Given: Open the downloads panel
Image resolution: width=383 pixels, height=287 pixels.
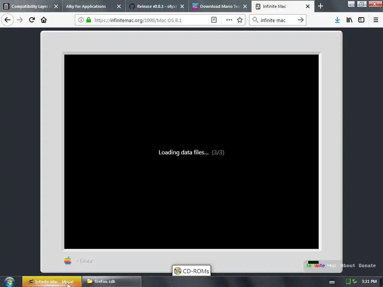Looking at the screenshot, I should (x=337, y=20).
